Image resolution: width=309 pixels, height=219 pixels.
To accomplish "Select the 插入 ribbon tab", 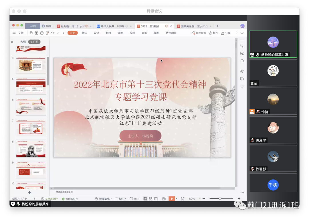I will point(84,33).
